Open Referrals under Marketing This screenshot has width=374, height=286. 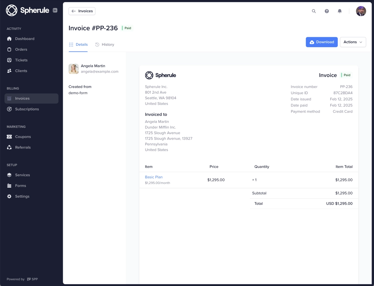pyautogui.click(x=32, y=147)
